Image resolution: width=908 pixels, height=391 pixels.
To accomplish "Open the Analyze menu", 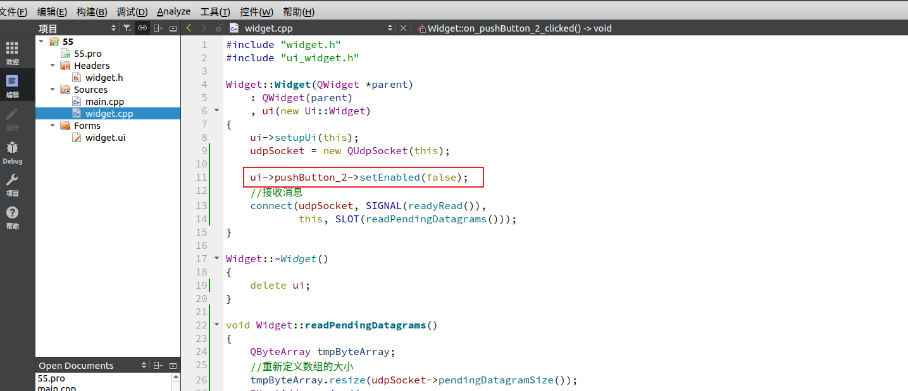I will pos(173,11).
